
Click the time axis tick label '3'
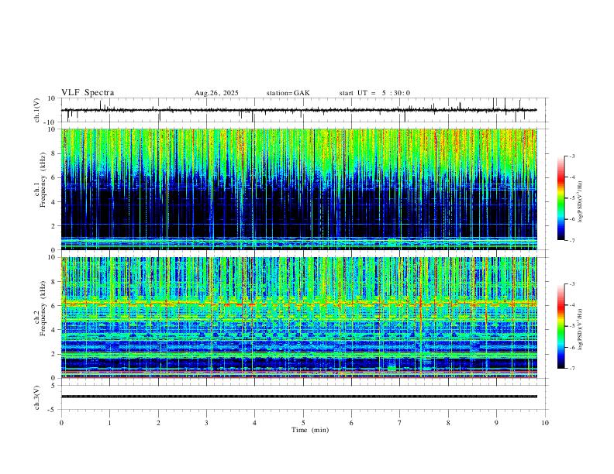pyautogui.click(x=206, y=423)
